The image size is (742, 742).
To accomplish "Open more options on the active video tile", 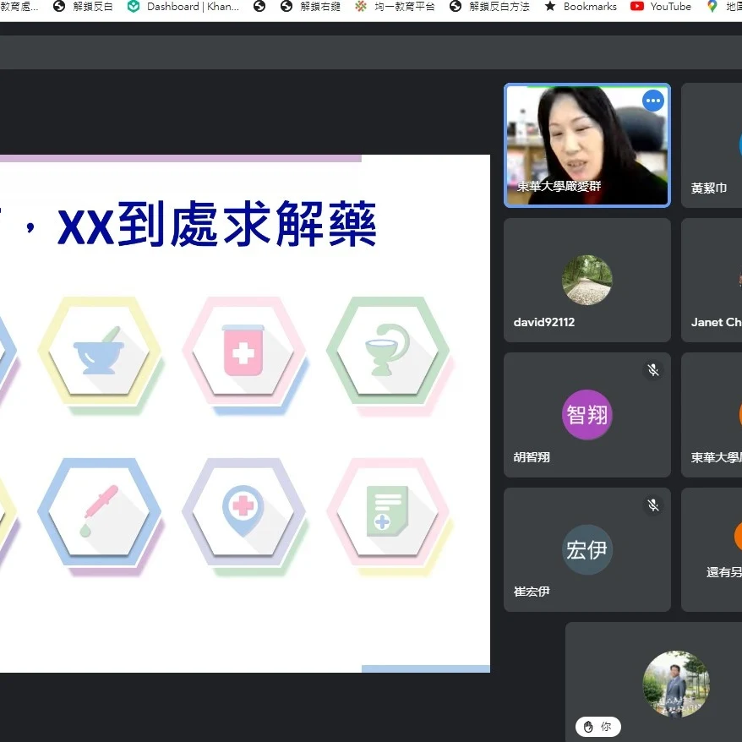I will point(652,101).
